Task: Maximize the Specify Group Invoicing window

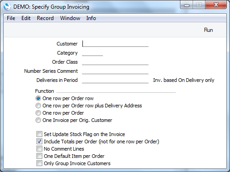Action: click(199, 5)
